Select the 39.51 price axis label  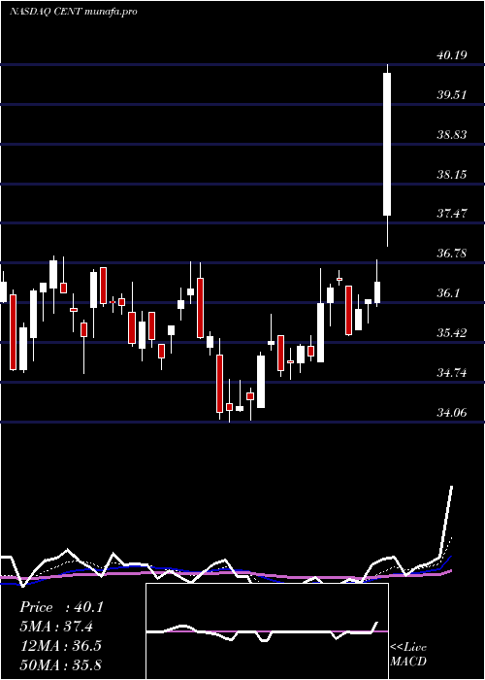[x=452, y=95]
